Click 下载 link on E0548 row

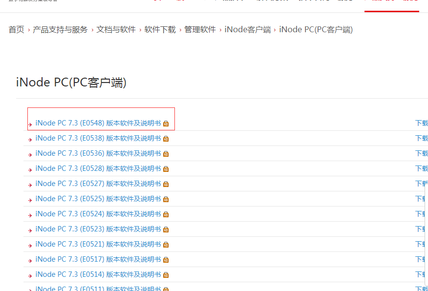422,123
